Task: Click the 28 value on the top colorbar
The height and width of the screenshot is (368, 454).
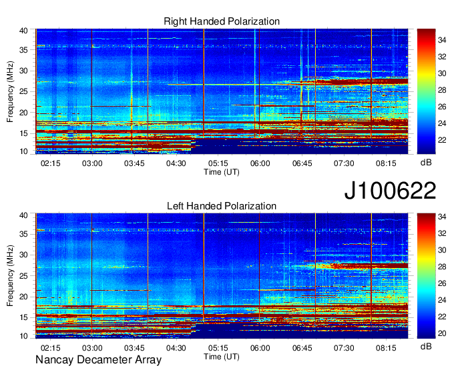Action: click(x=442, y=90)
